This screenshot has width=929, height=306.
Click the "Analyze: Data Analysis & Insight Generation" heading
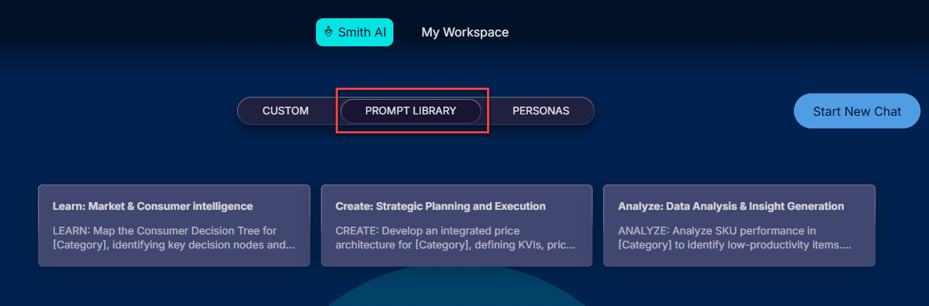731,206
